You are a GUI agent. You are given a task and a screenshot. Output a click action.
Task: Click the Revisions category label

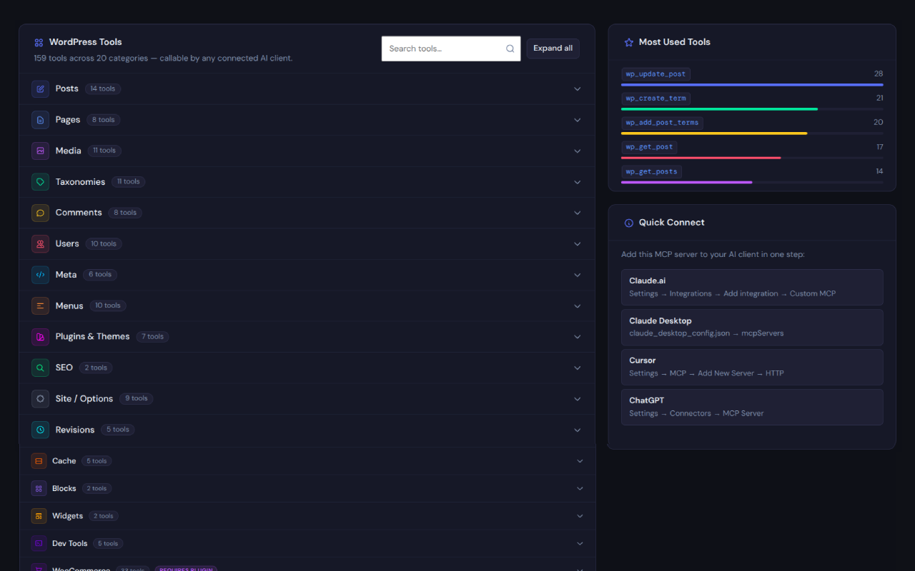(75, 430)
